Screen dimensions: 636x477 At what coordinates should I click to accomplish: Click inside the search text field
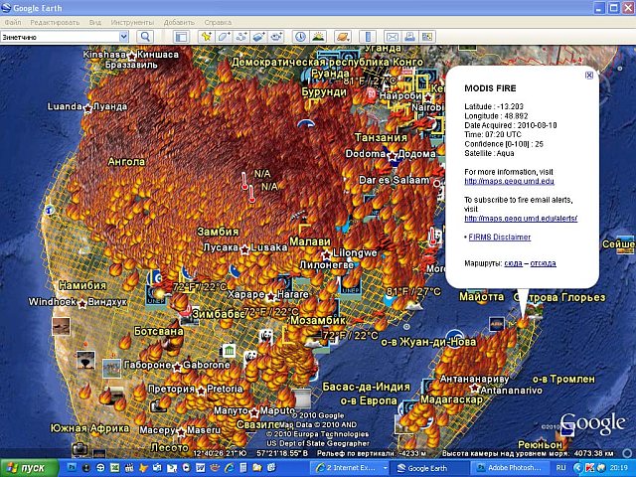pos(60,37)
